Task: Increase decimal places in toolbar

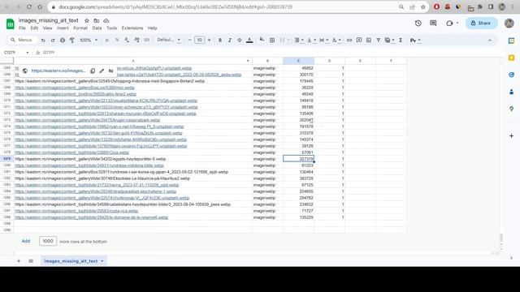Action: click(136, 40)
